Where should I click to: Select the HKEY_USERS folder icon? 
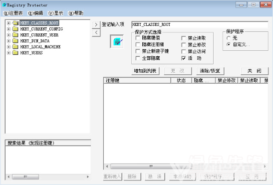(15, 52)
